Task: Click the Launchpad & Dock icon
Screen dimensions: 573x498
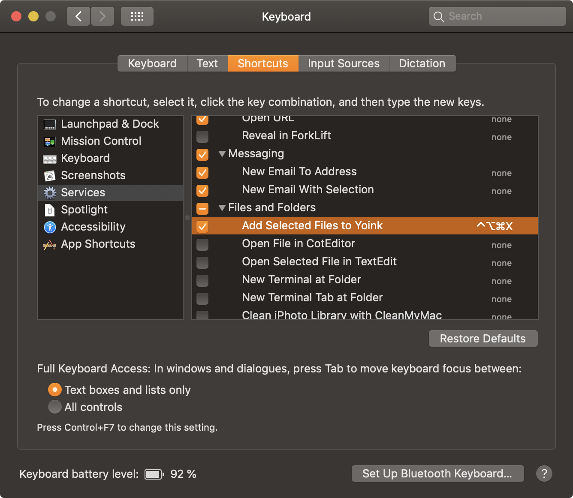Action: point(50,124)
